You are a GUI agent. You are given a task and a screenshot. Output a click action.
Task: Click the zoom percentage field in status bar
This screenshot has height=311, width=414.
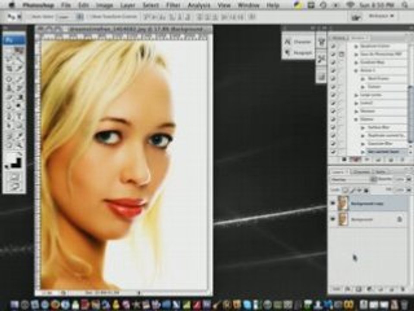click(x=47, y=293)
